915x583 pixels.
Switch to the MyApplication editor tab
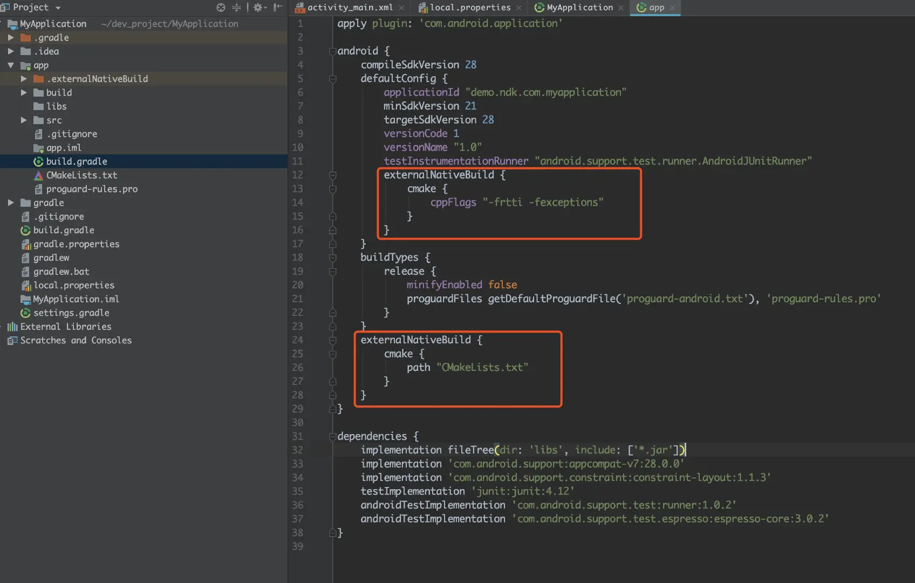click(x=579, y=8)
